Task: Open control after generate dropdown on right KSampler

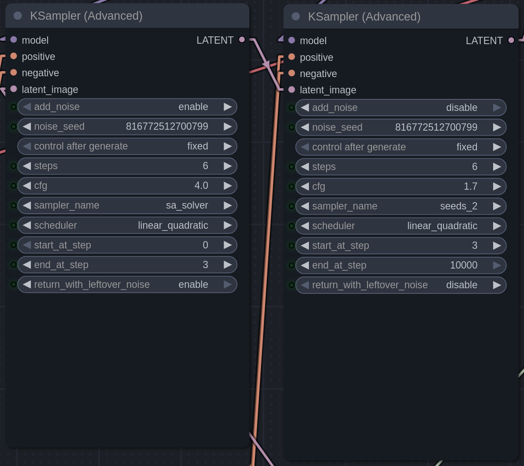Action: (x=401, y=147)
